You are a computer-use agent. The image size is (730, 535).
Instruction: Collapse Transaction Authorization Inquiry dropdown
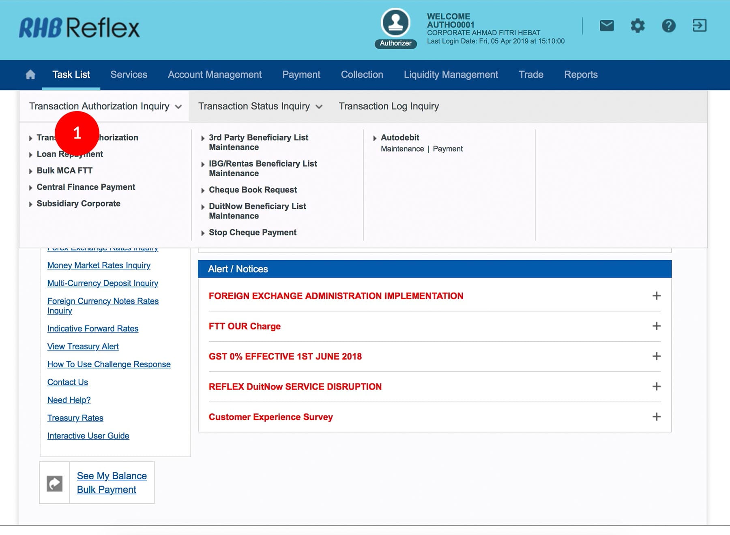pos(105,106)
